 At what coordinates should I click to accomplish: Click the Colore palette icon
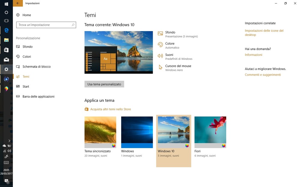point(160,45)
